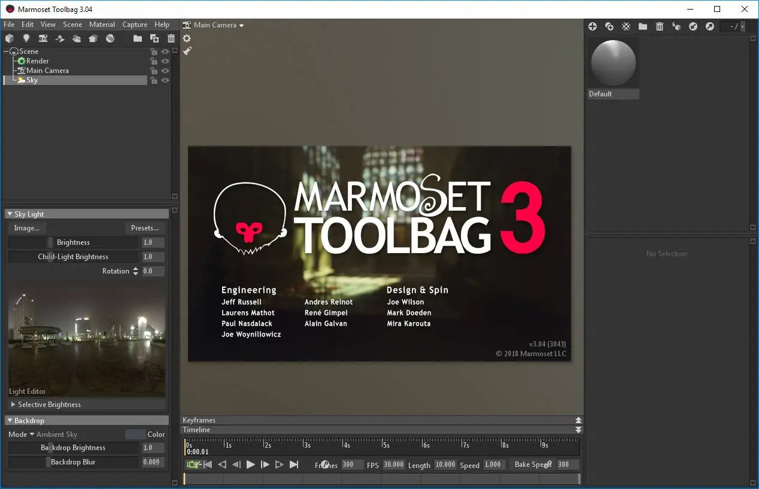Open the File menu

tap(9, 25)
